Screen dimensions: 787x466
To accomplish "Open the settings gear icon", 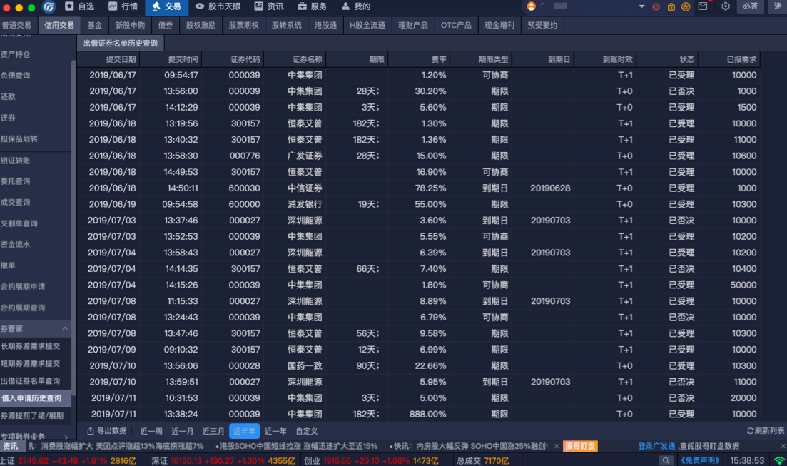I will coord(725,6).
